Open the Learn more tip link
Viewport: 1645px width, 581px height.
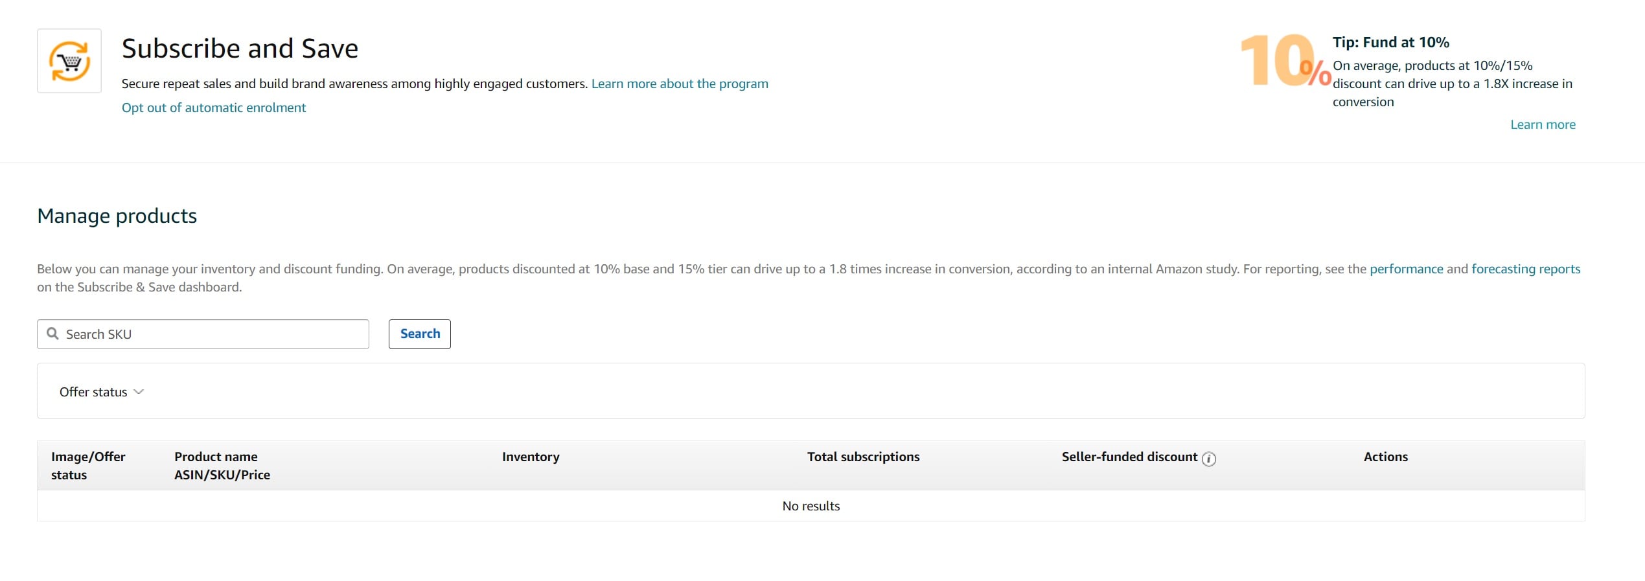click(x=1543, y=124)
